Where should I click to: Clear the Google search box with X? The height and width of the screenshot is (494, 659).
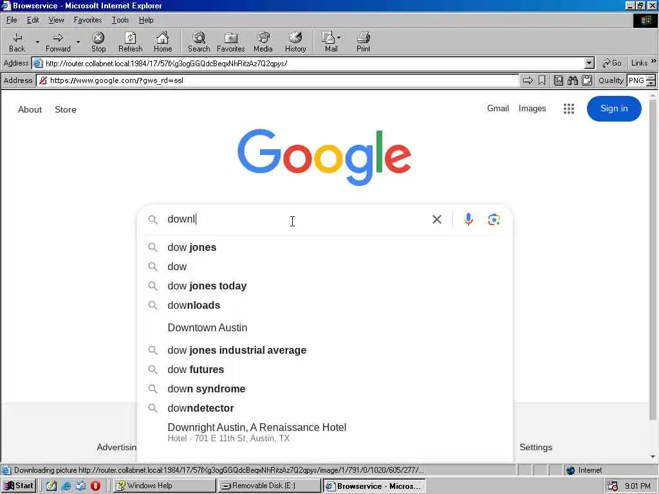click(x=437, y=219)
